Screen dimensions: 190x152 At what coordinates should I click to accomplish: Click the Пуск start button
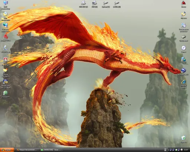pyautogui.click(x=7, y=150)
